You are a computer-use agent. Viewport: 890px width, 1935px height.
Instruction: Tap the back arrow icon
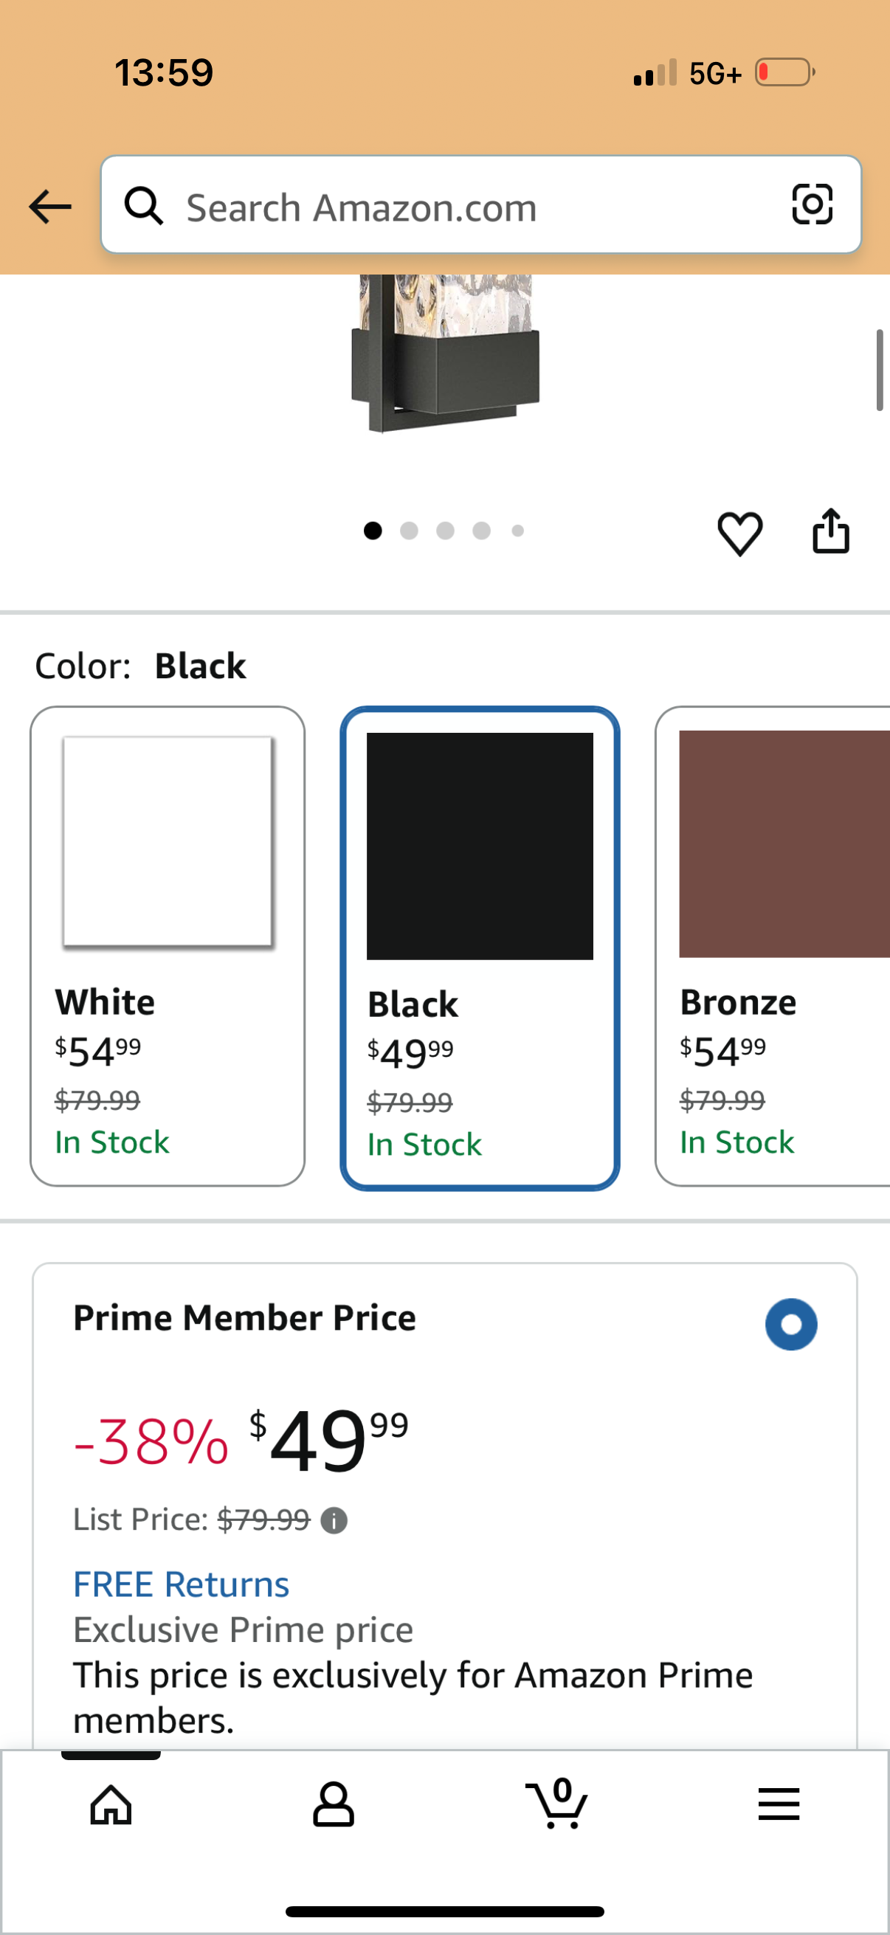(49, 207)
